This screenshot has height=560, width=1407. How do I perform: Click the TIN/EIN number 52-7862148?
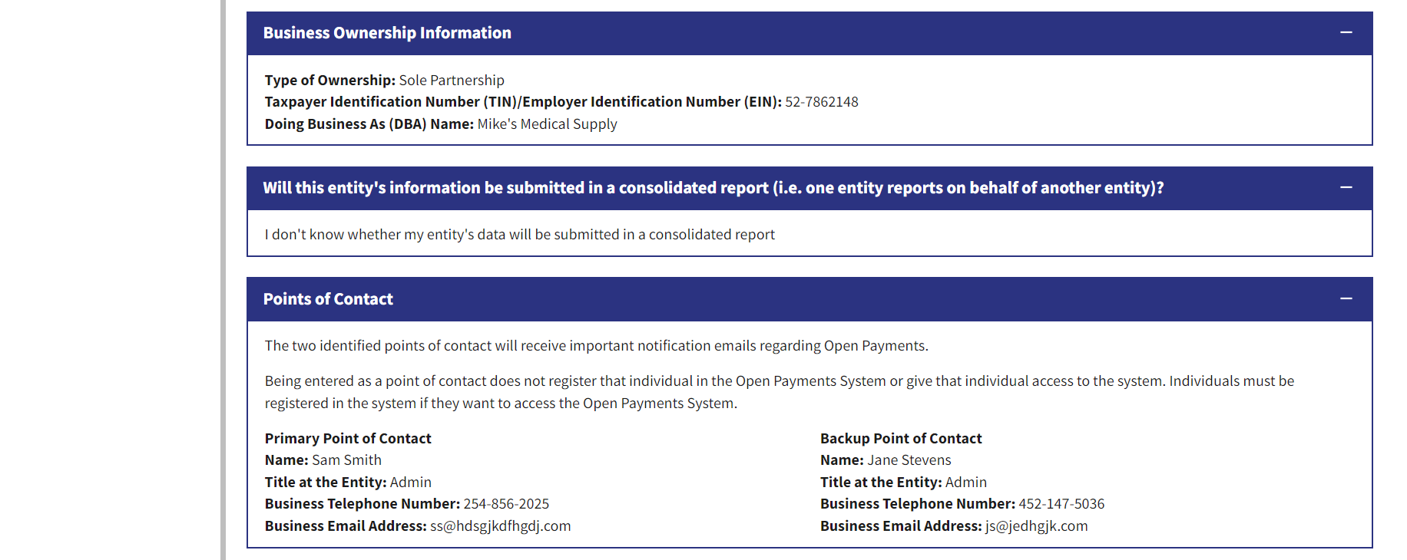[821, 102]
